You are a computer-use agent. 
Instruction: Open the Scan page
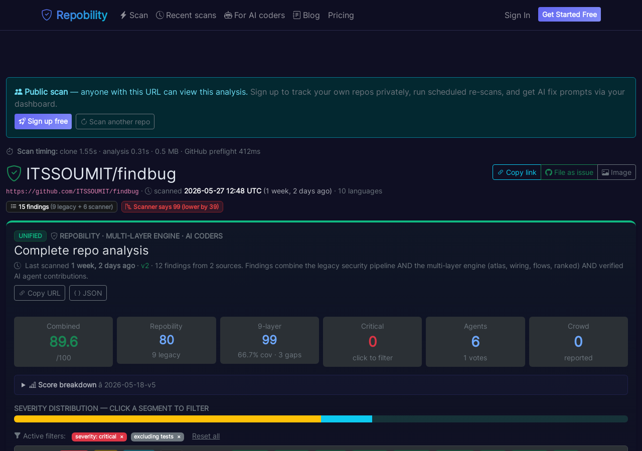coord(134,15)
